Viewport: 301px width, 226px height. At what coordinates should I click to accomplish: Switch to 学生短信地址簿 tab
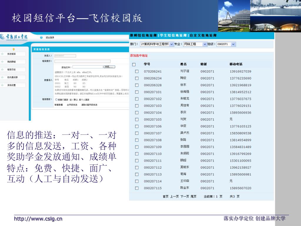(x=173, y=35)
